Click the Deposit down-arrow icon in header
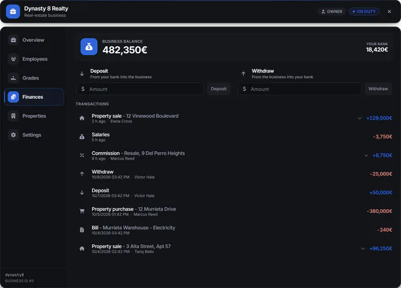401x288 pixels. point(82,74)
